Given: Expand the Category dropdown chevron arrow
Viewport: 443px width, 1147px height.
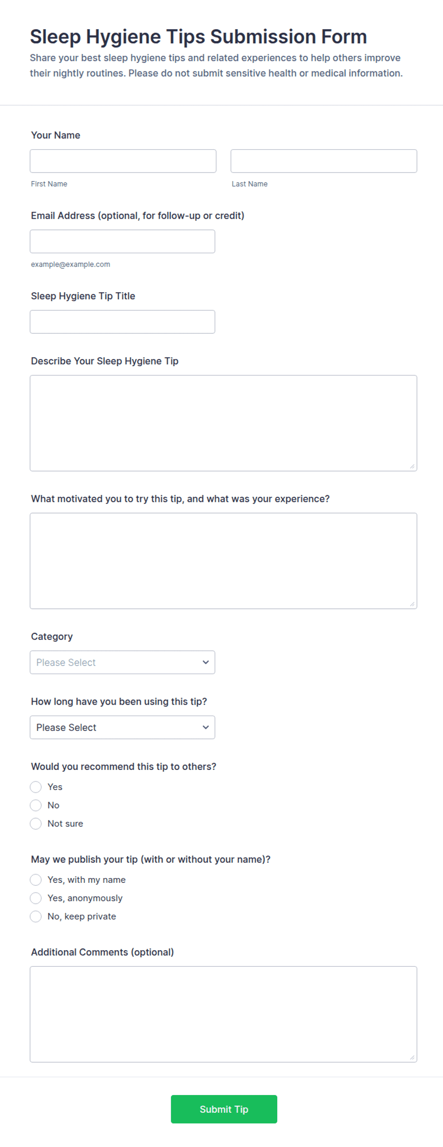Looking at the screenshot, I should 206,663.
